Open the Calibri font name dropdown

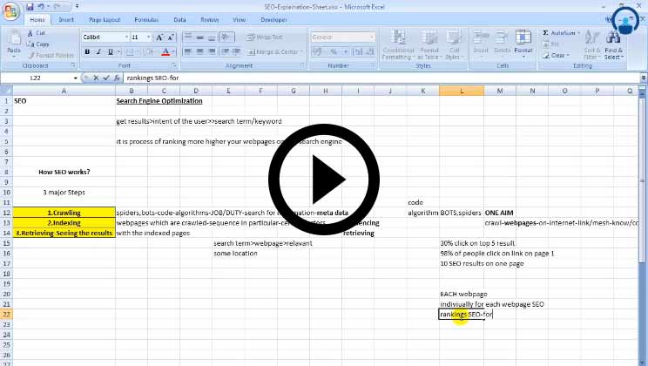[125, 37]
